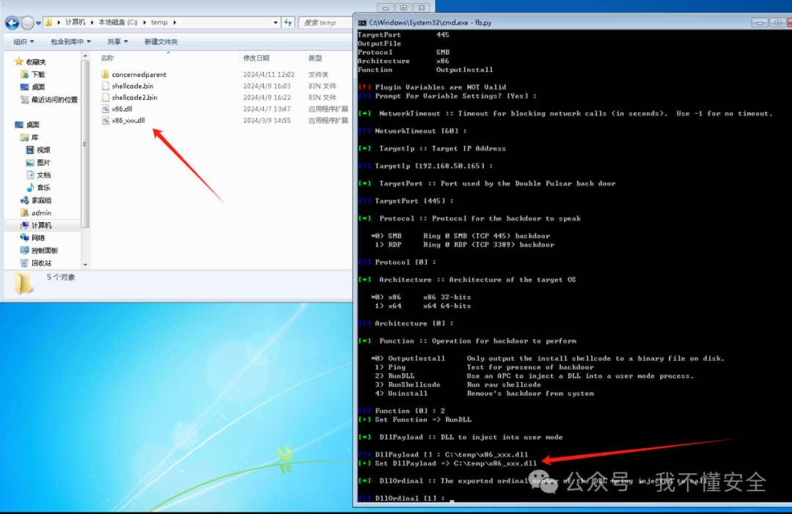Click date cell 2024/4/7 13:47

coord(267,109)
